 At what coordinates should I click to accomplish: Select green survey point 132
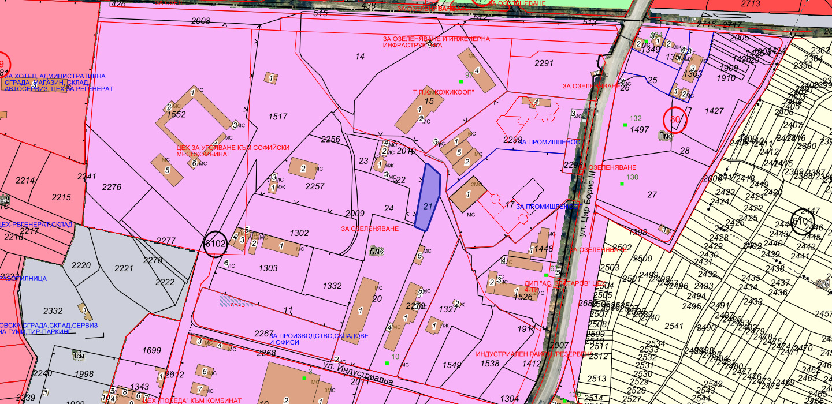point(625,125)
